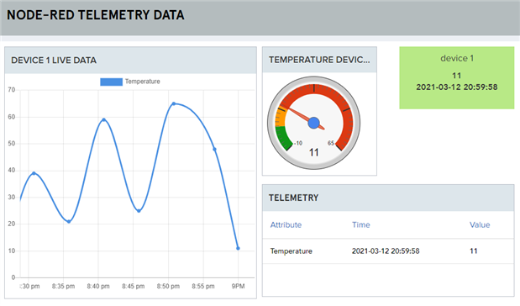Sort by the Value column header
Image resolution: width=520 pixels, height=306 pixels.
tap(480, 225)
